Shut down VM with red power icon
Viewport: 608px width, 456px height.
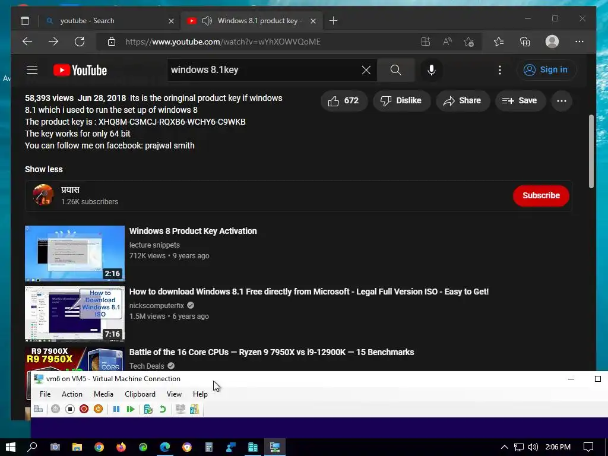coord(84,409)
